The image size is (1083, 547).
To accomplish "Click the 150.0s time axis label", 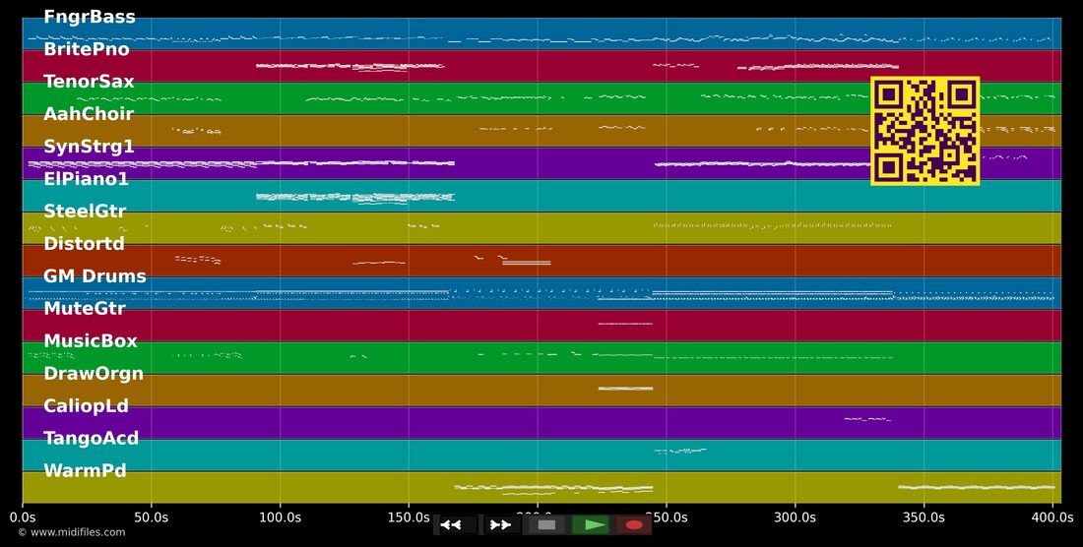I will point(409,517).
